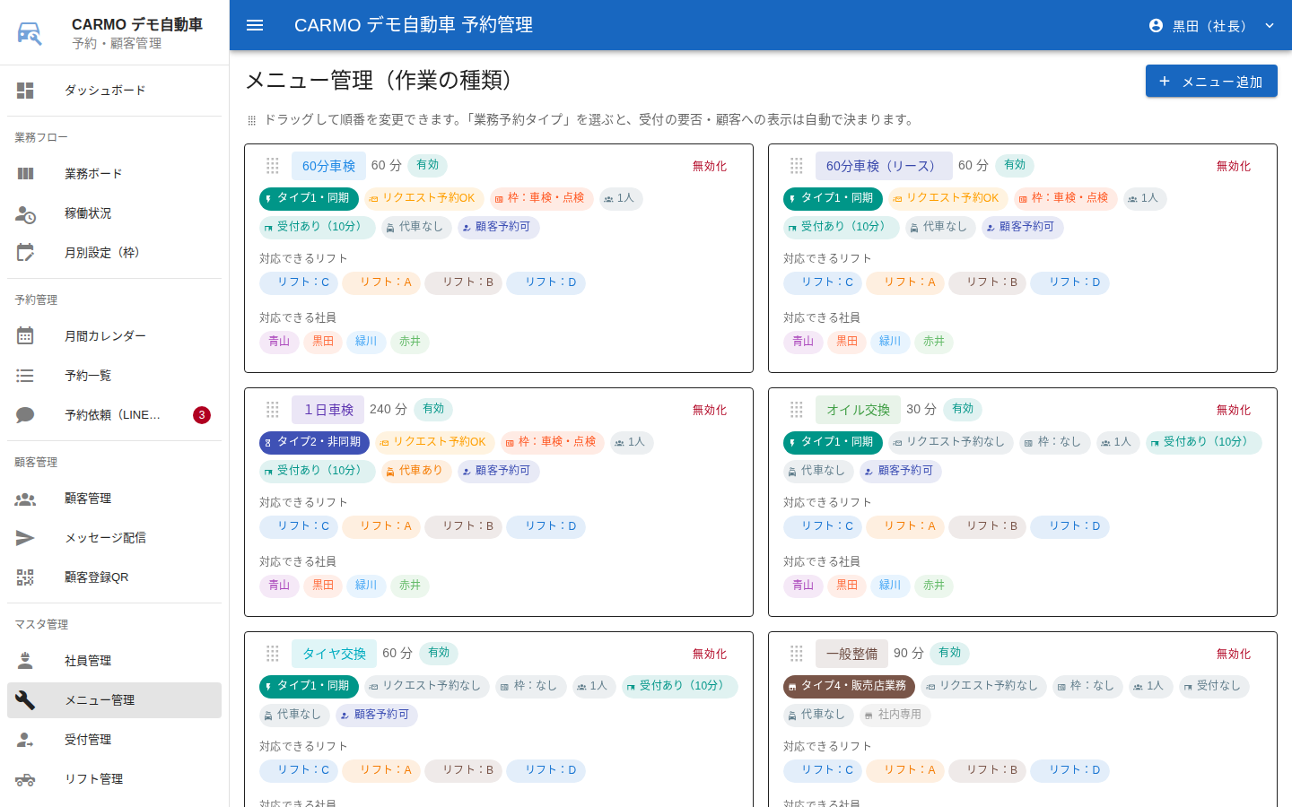Click the 月別設定（枠）calendar edit icon
1292x807 pixels.
[x=25, y=253]
